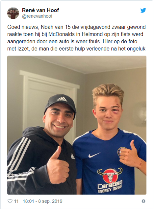Click the blue Twitter bird logo
Image resolution: width=154 pixels, height=209 pixels.
[143, 10]
